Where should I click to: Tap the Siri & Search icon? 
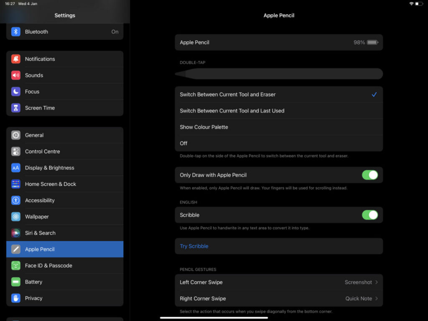[16, 233]
